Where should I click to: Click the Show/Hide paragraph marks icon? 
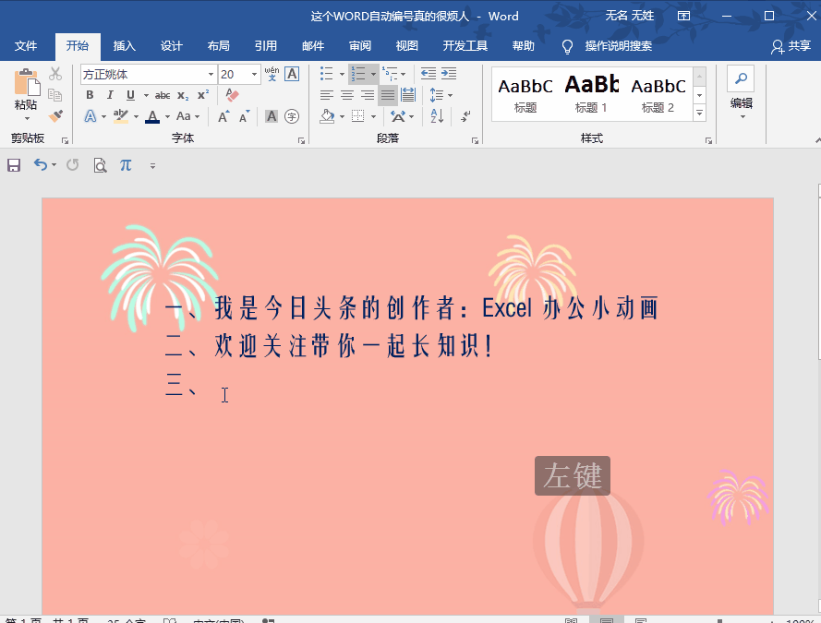click(x=466, y=116)
